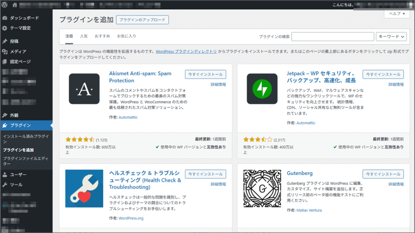The image size is (415, 233).
Task: Install Health Check plugin now
Action: click(205, 174)
